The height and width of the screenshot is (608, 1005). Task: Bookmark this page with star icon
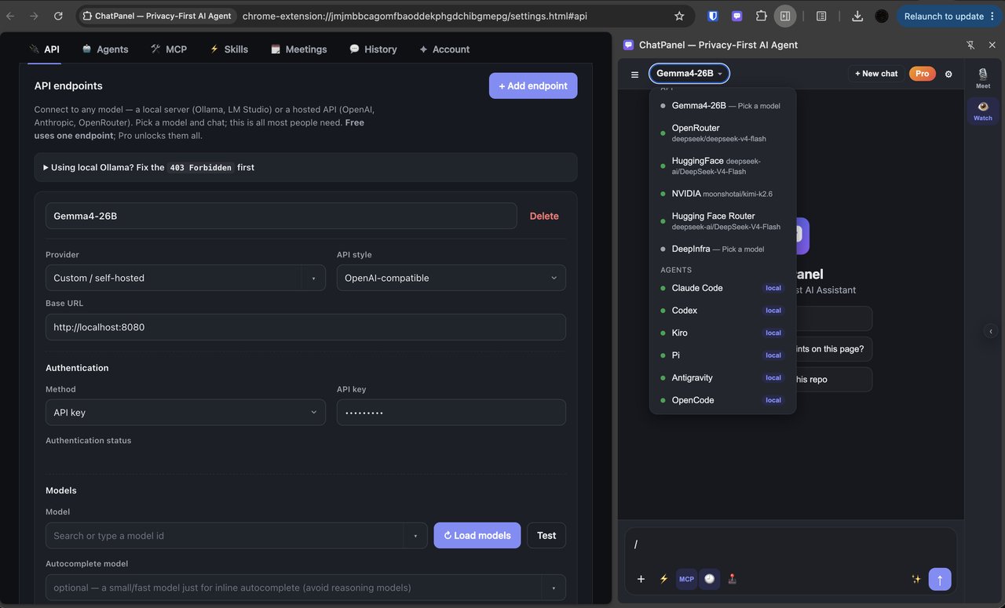click(x=679, y=16)
